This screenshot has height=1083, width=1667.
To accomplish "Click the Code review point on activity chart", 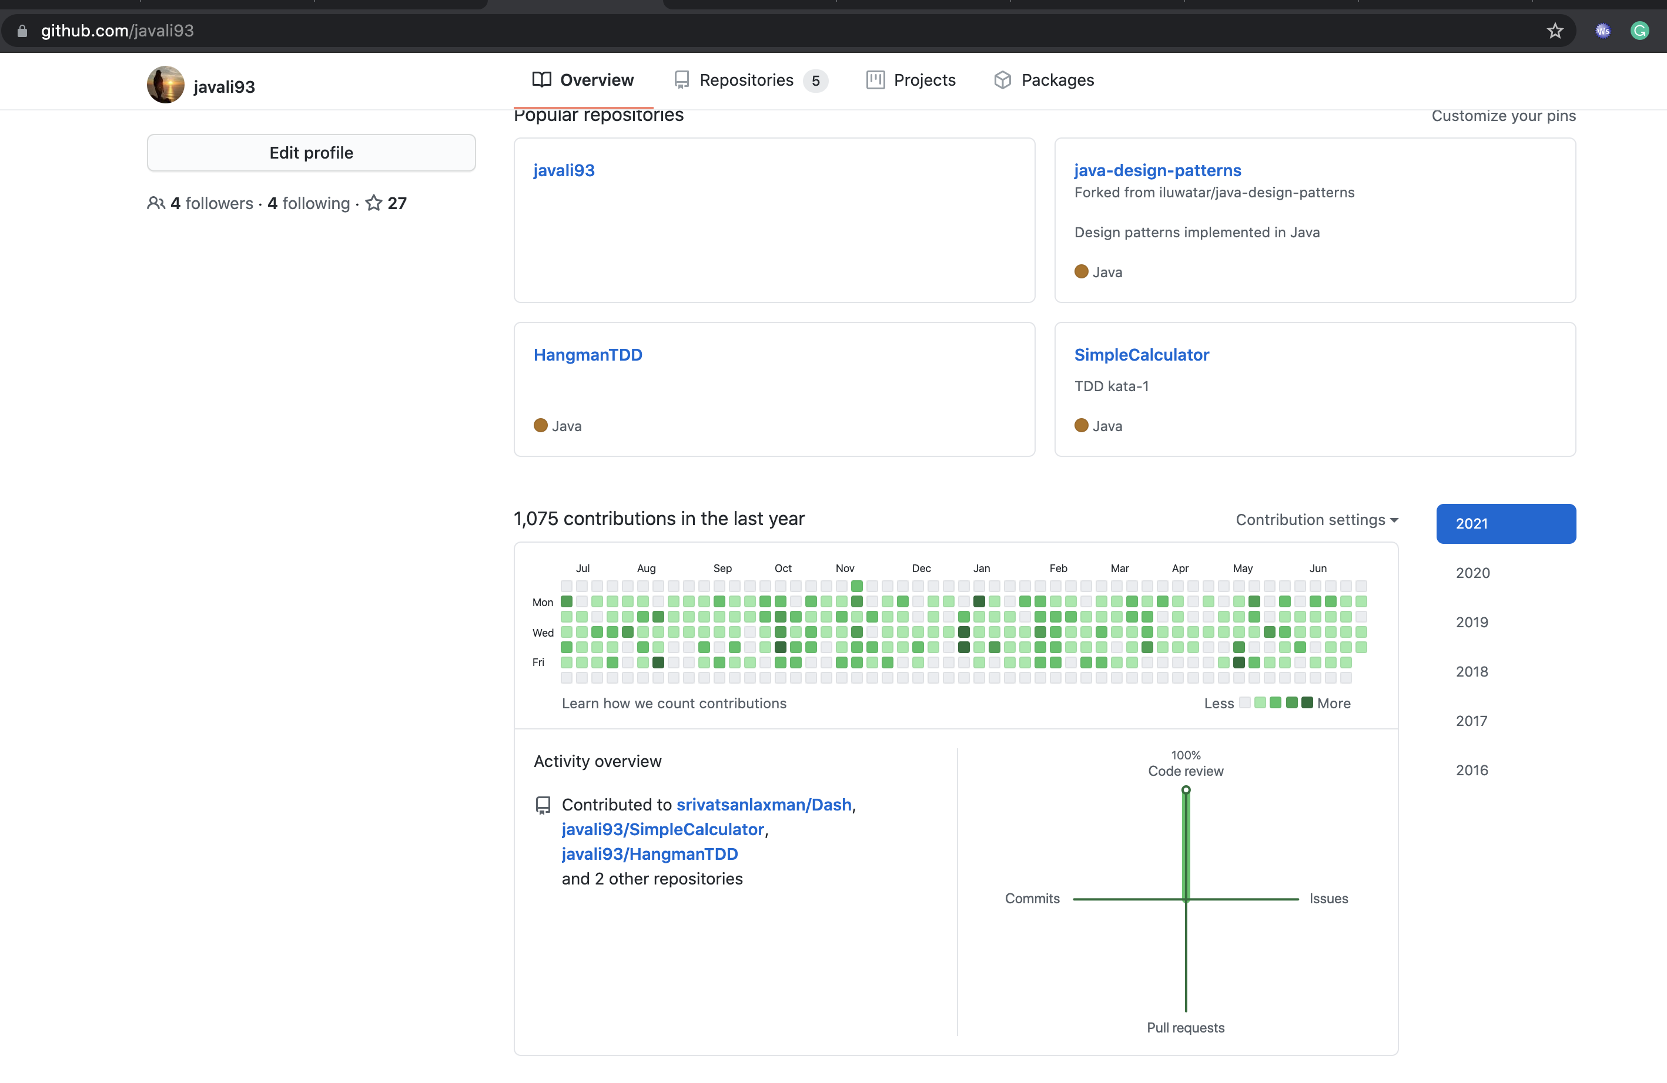I will pos(1186,790).
